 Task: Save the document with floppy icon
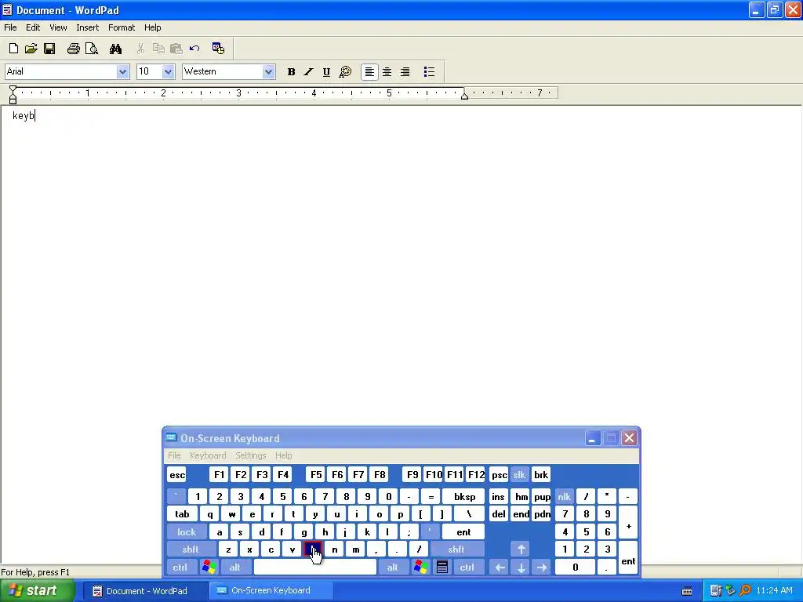pos(49,49)
